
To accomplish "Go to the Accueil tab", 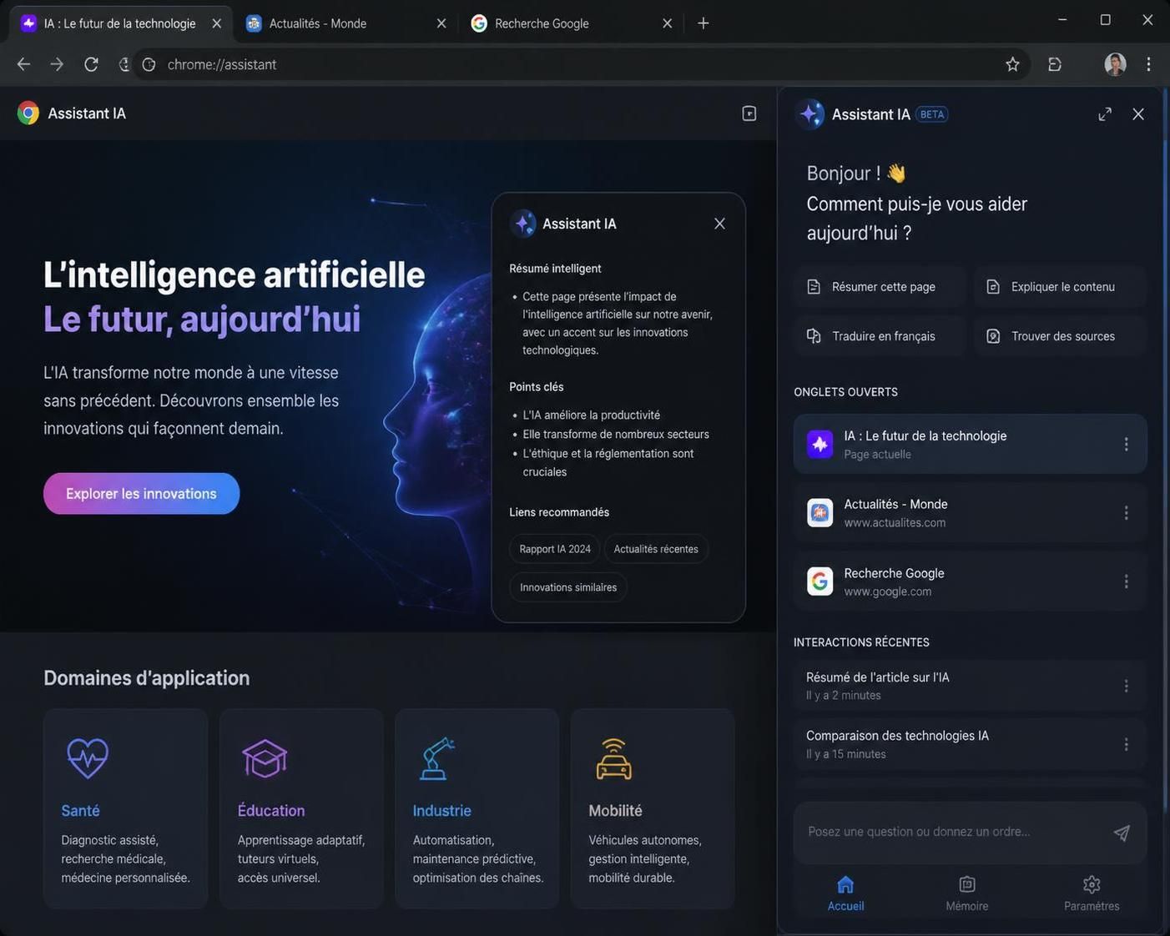I will point(845,893).
